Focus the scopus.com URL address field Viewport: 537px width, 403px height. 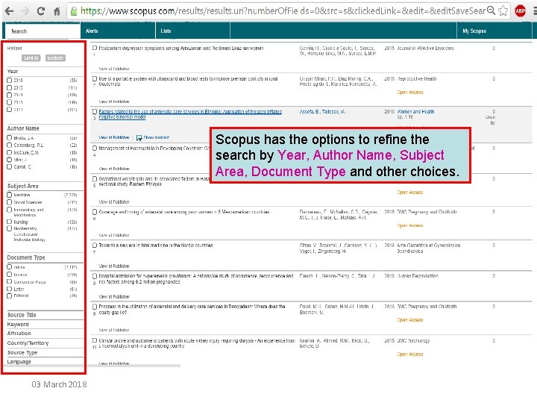coord(283,11)
